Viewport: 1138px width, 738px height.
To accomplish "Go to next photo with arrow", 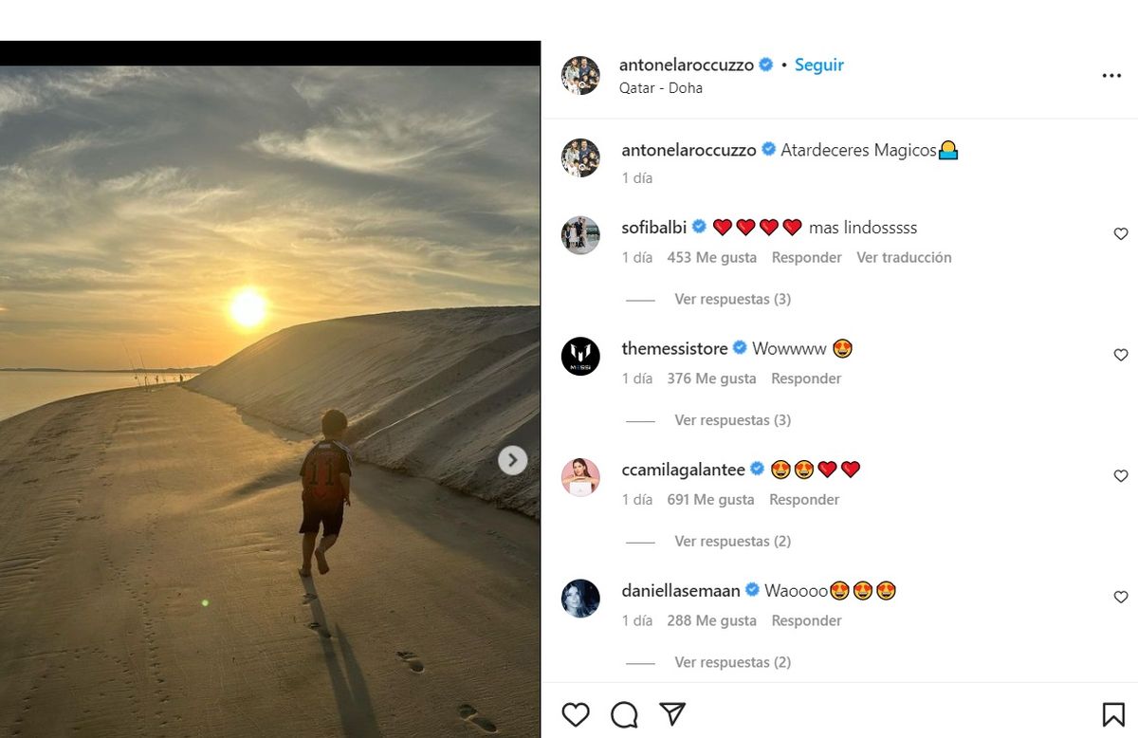I will pyautogui.click(x=513, y=460).
